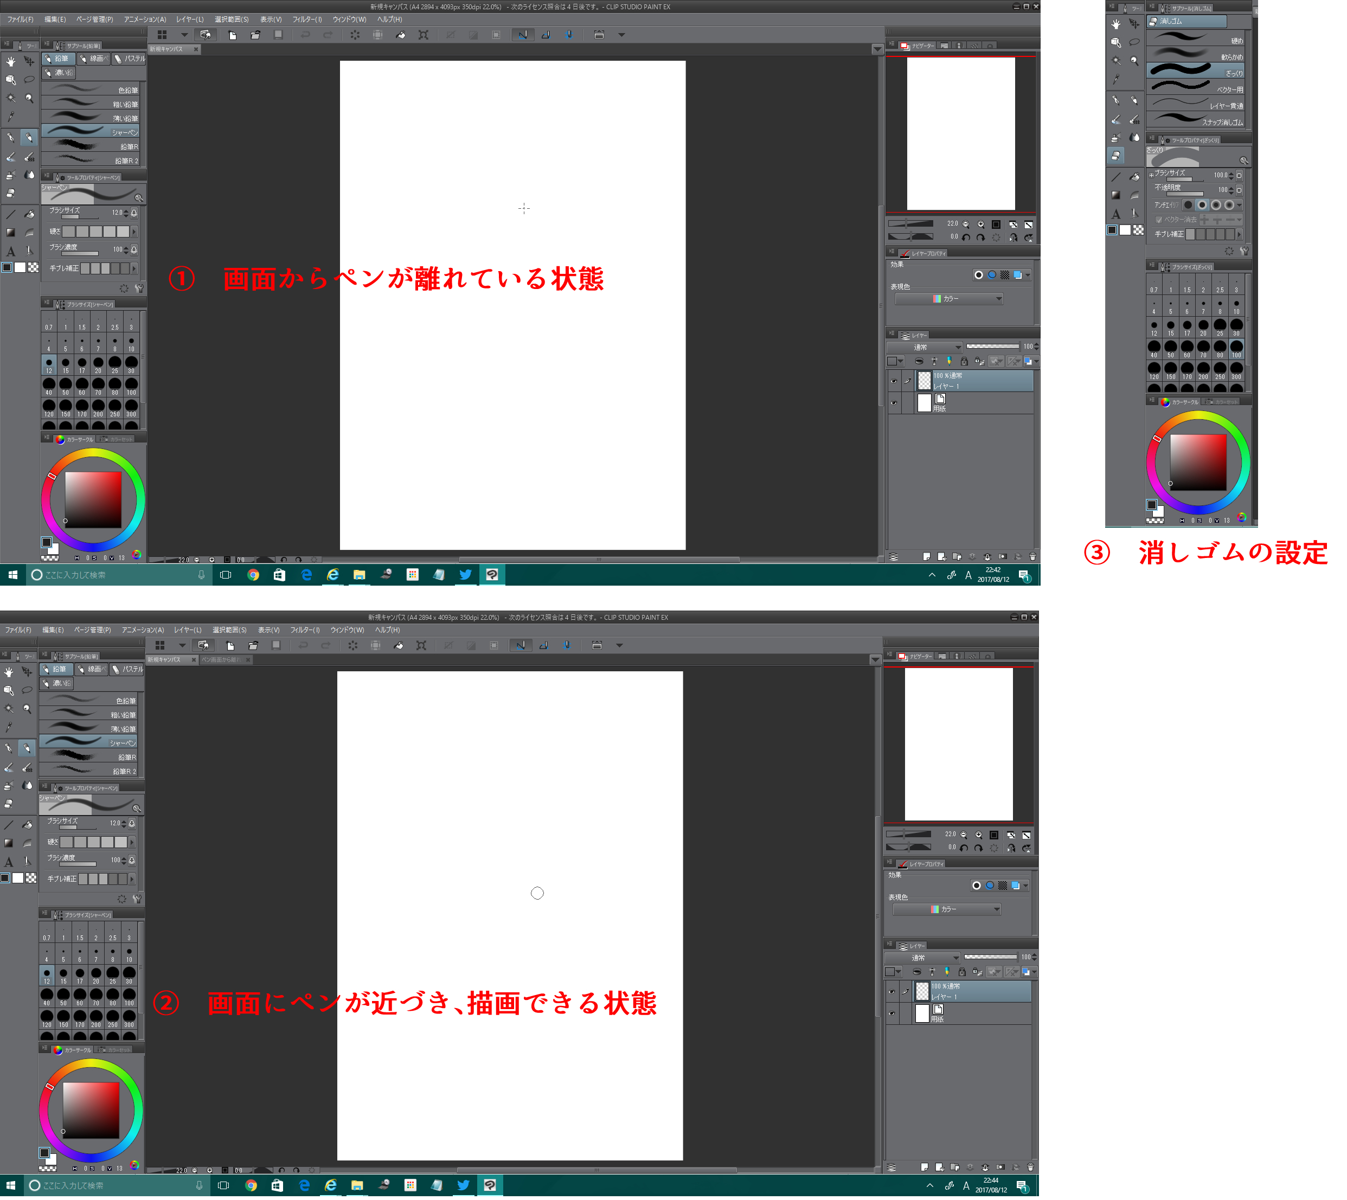
Task: Expand アンチエイリアス options arrow in eraser panel
Action: [x=1240, y=205]
